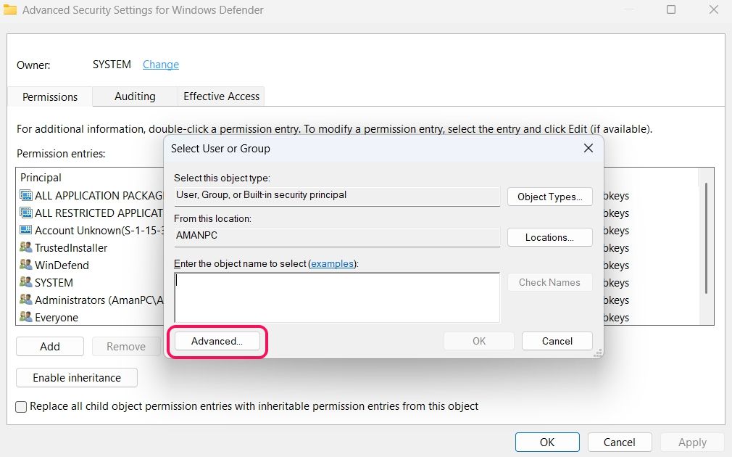The height and width of the screenshot is (457, 732).
Task: Click Enable inheritance button
Action: pyautogui.click(x=77, y=377)
